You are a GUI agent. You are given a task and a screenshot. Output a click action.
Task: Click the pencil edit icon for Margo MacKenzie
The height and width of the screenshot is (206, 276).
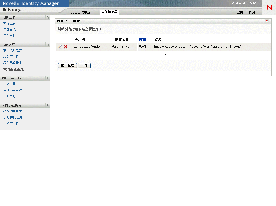point(60,47)
